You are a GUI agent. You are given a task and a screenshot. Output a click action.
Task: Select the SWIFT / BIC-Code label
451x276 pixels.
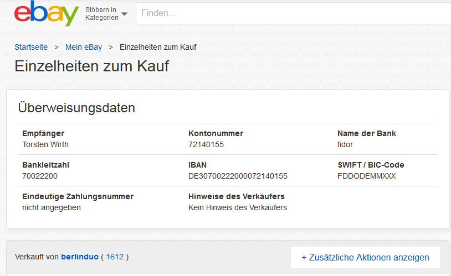[371, 165]
